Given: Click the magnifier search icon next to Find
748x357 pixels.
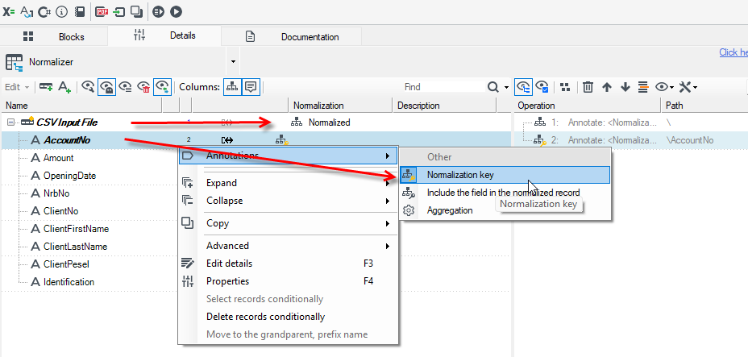Looking at the screenshot, I should coord(492,87).
